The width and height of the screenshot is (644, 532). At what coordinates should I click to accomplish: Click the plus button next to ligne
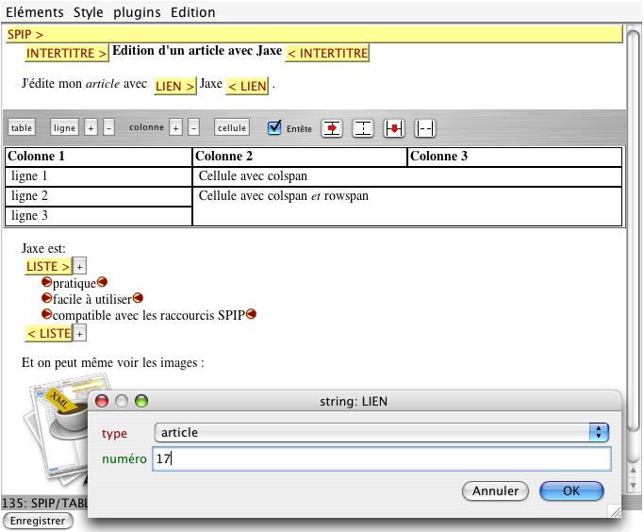(91, 128)
